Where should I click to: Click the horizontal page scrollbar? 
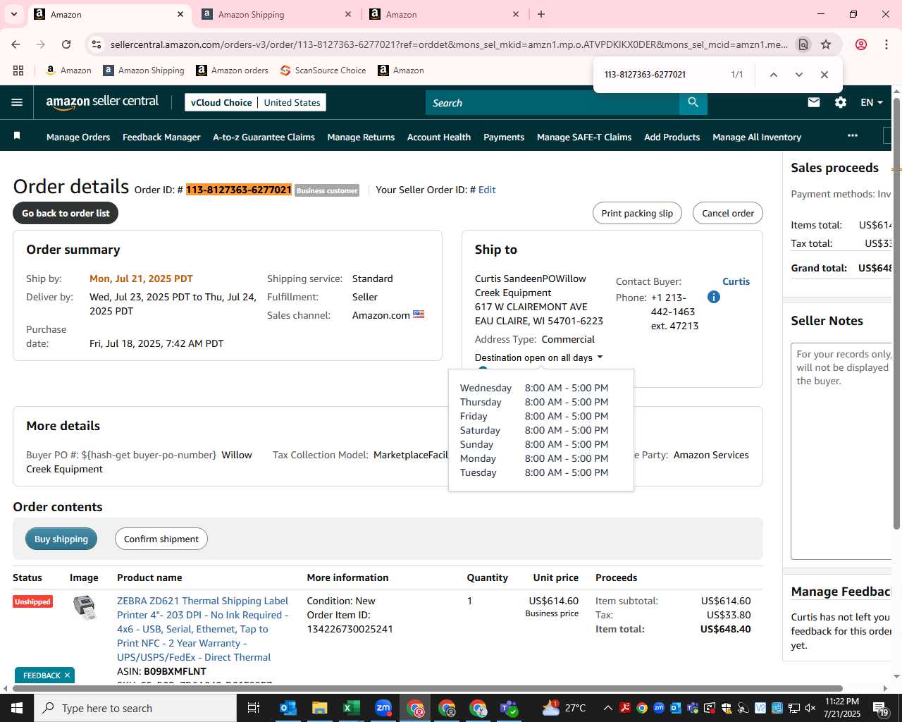426,688
